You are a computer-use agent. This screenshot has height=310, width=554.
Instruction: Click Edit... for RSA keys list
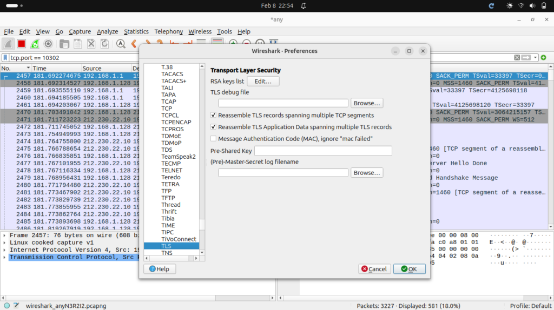coord(263,81)
